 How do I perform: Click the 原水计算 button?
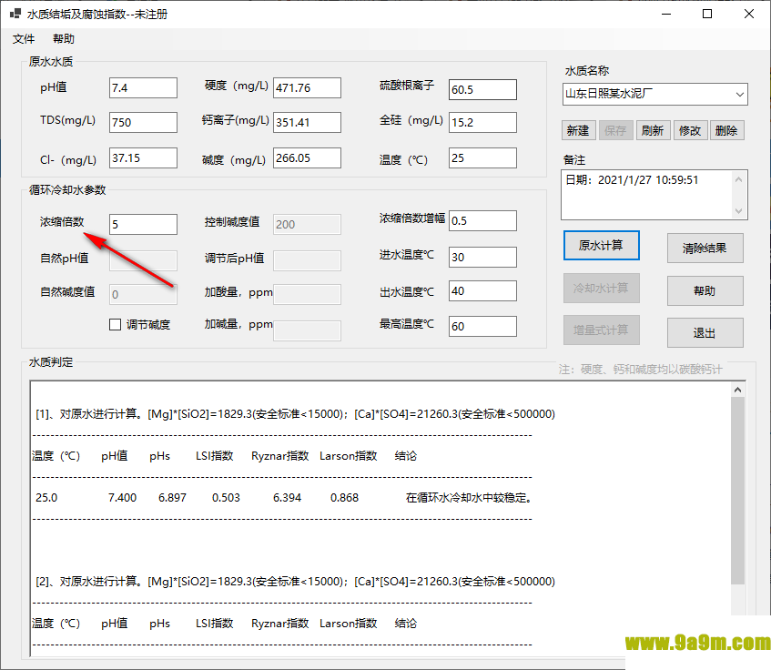pyautogui.click(x=602, y=245)
